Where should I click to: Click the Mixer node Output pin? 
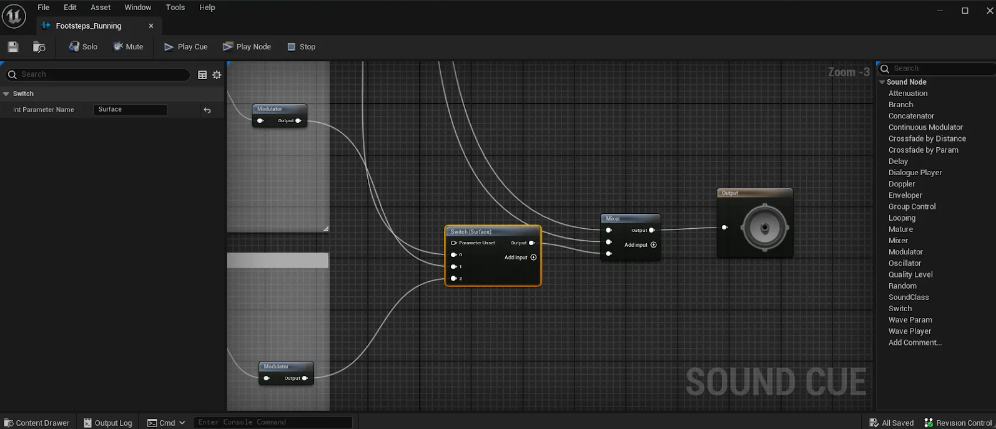[651, 231]
